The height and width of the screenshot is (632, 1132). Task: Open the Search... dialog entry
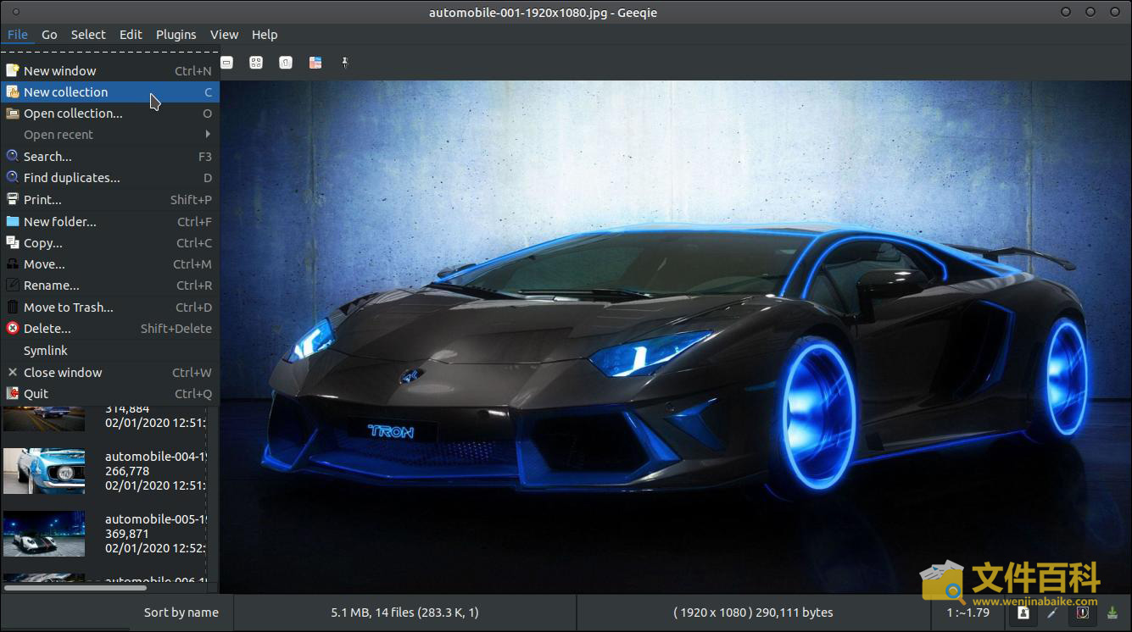coord(109,157)
